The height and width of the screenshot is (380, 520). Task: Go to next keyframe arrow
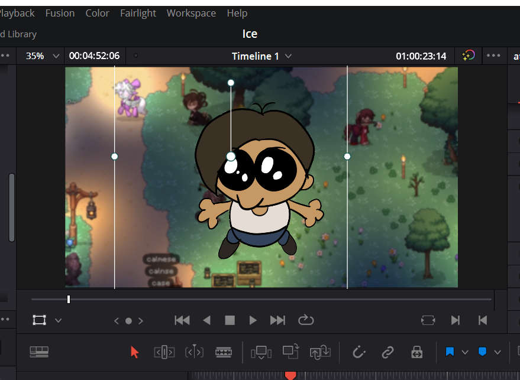(141, 321)
